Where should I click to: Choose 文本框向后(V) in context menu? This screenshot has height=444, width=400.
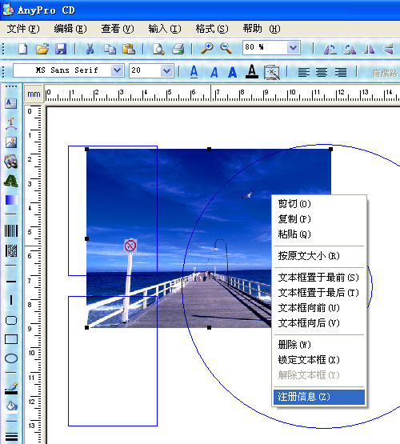point(319,323)
